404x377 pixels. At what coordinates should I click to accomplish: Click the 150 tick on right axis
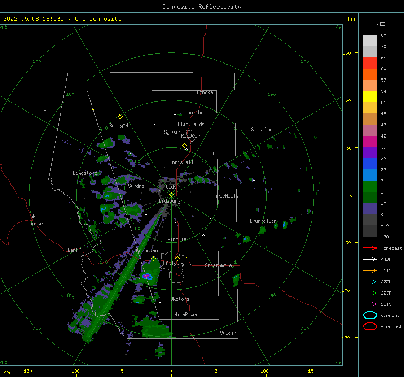tap(347, 53)
